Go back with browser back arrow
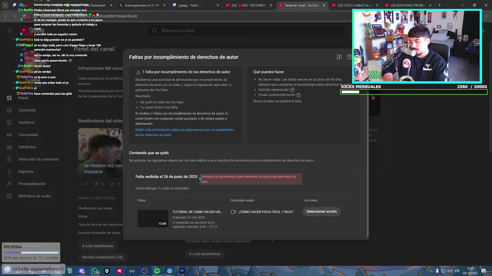The height and width of the screenshot is (276, 492). (x=5, y=16)
